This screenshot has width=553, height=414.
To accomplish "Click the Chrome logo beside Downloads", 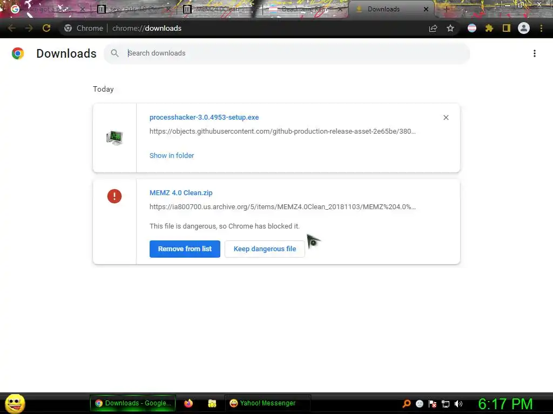I will click(18, 53).
